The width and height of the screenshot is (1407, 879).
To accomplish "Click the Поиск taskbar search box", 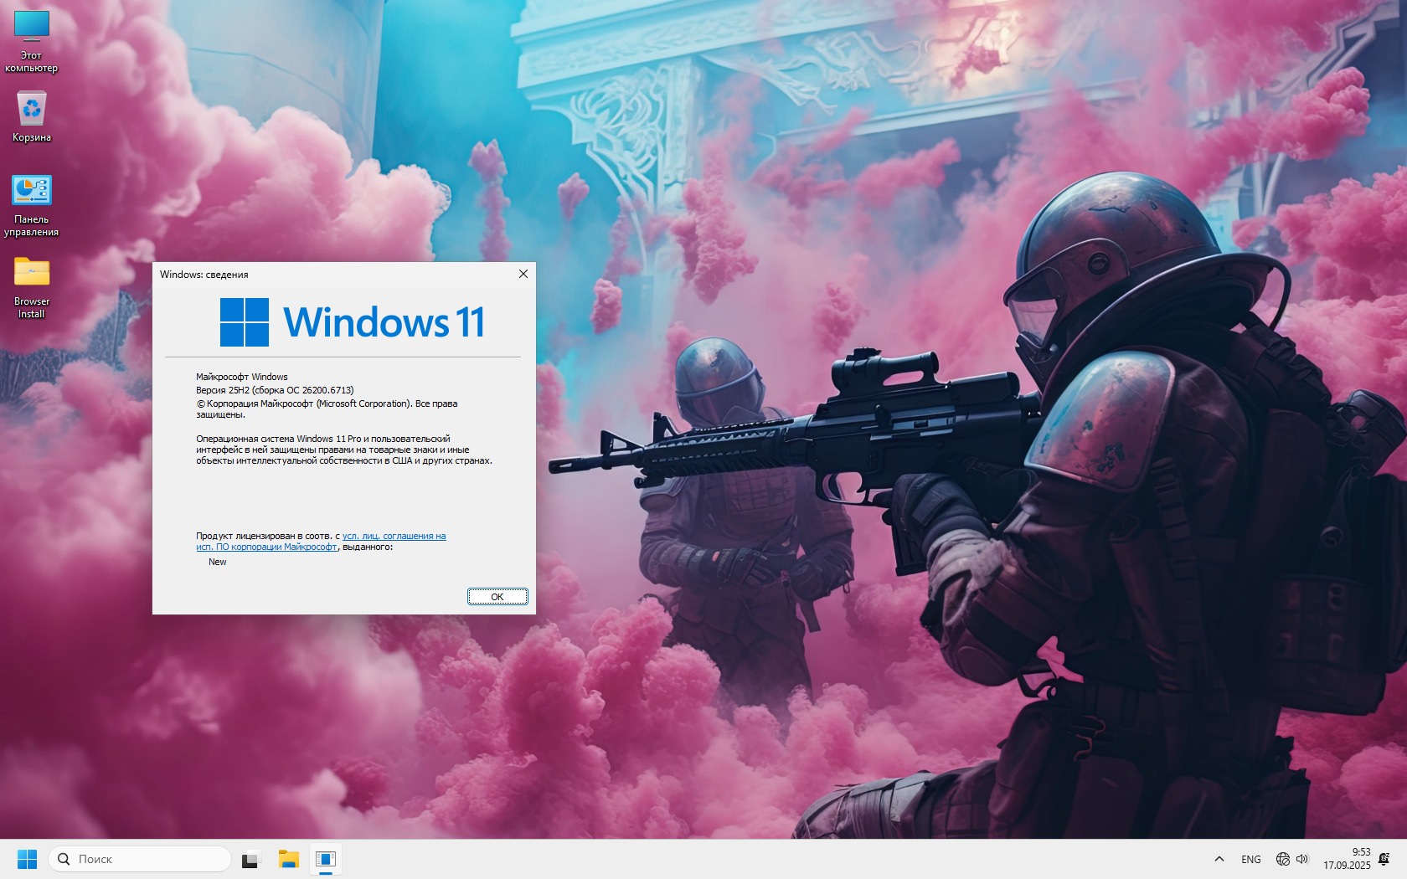I will (141, 859).
